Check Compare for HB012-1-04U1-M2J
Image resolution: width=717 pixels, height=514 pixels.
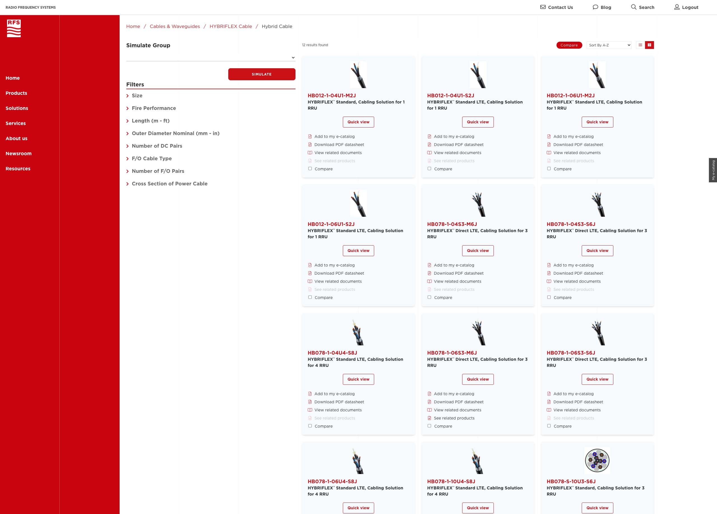pos(310,169)
